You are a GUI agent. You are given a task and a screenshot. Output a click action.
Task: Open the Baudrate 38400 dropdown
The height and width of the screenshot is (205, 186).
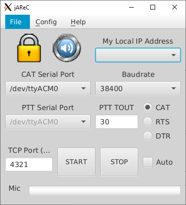[138, 88]
